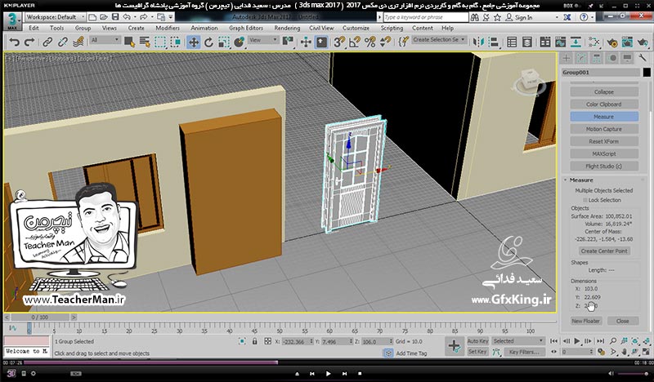Click the Group001 object color swatch
The height and width of the screenshot is (382, 654).
(x=647, y=72)
